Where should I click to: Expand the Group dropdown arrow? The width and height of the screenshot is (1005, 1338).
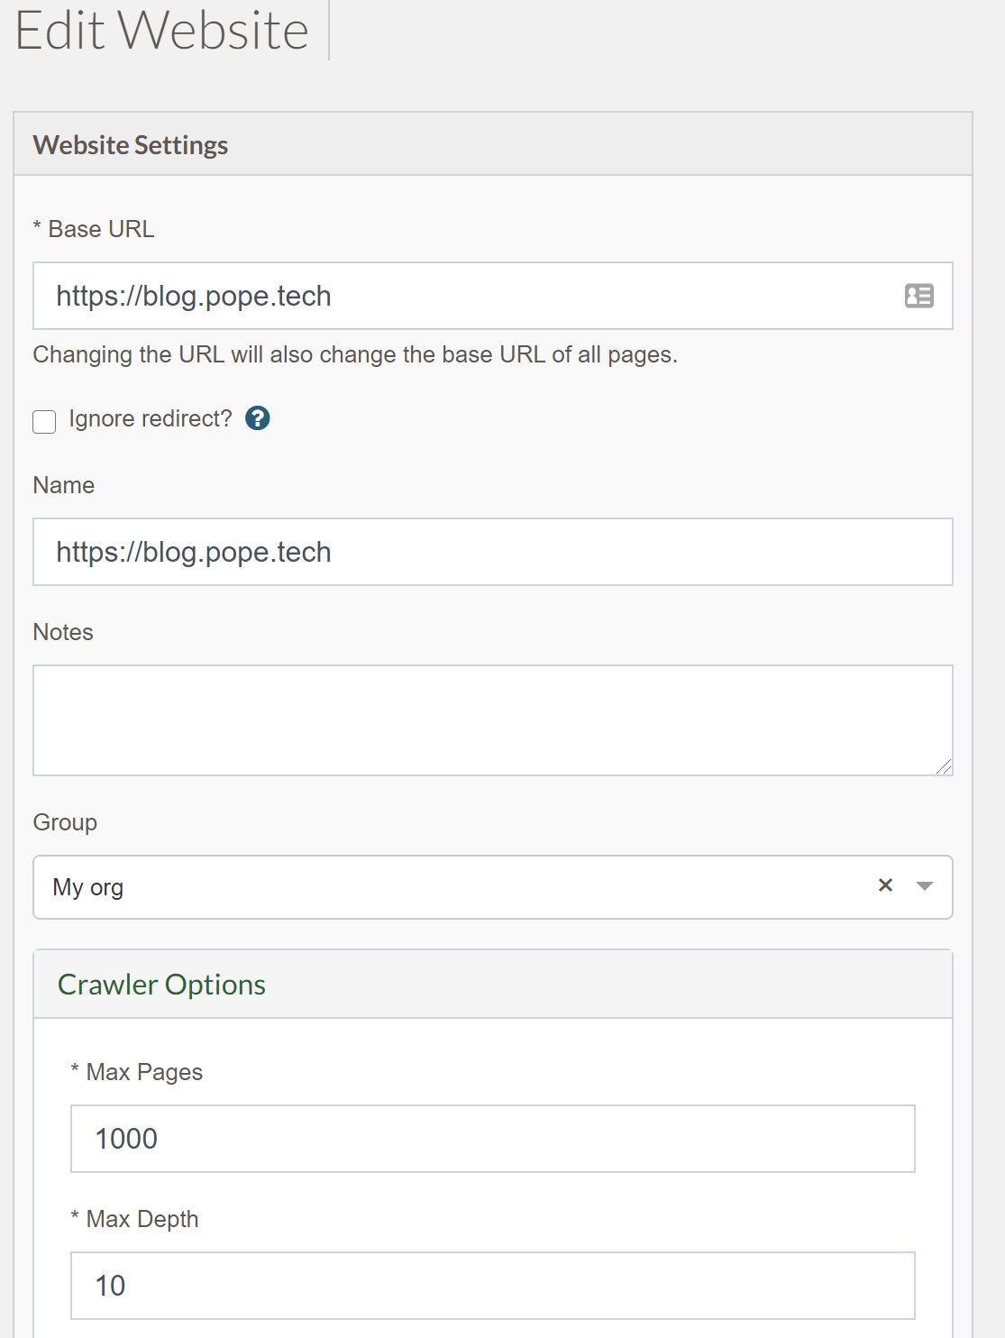924,886
